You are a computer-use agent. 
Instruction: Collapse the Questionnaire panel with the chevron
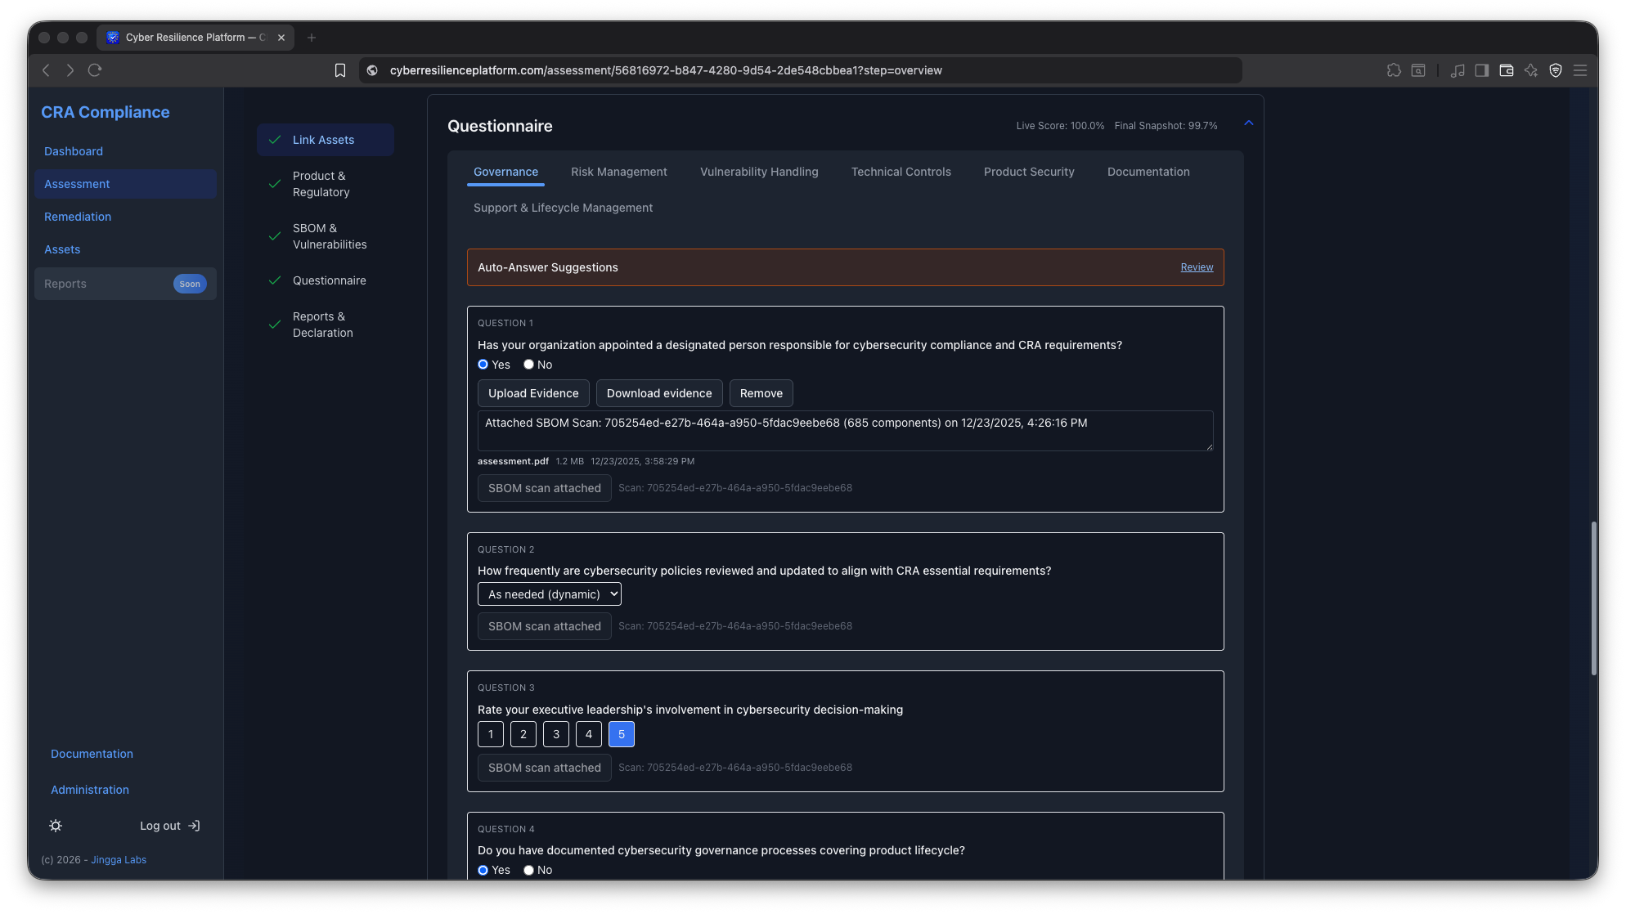coord(1249,123)
